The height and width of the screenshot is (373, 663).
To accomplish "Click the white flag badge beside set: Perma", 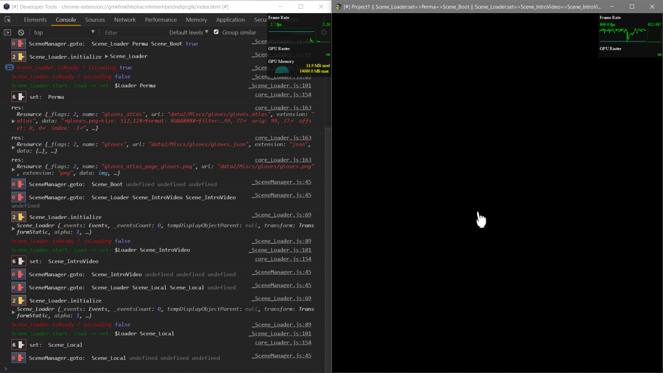I will tap(18, 97).
